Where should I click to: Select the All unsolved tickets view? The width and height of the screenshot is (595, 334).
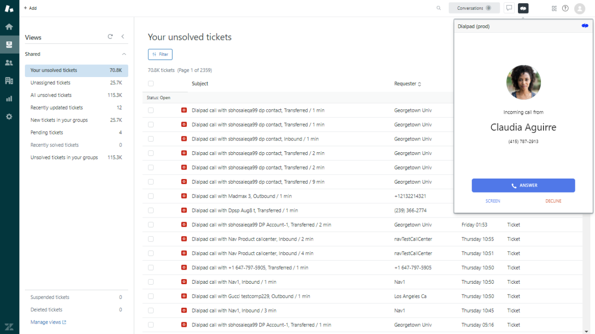point(77,95)
